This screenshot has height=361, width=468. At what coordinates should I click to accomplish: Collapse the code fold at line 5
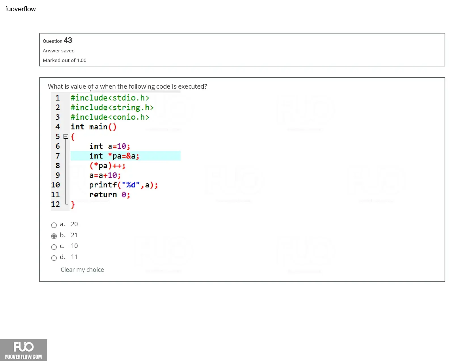pos(66,136)
